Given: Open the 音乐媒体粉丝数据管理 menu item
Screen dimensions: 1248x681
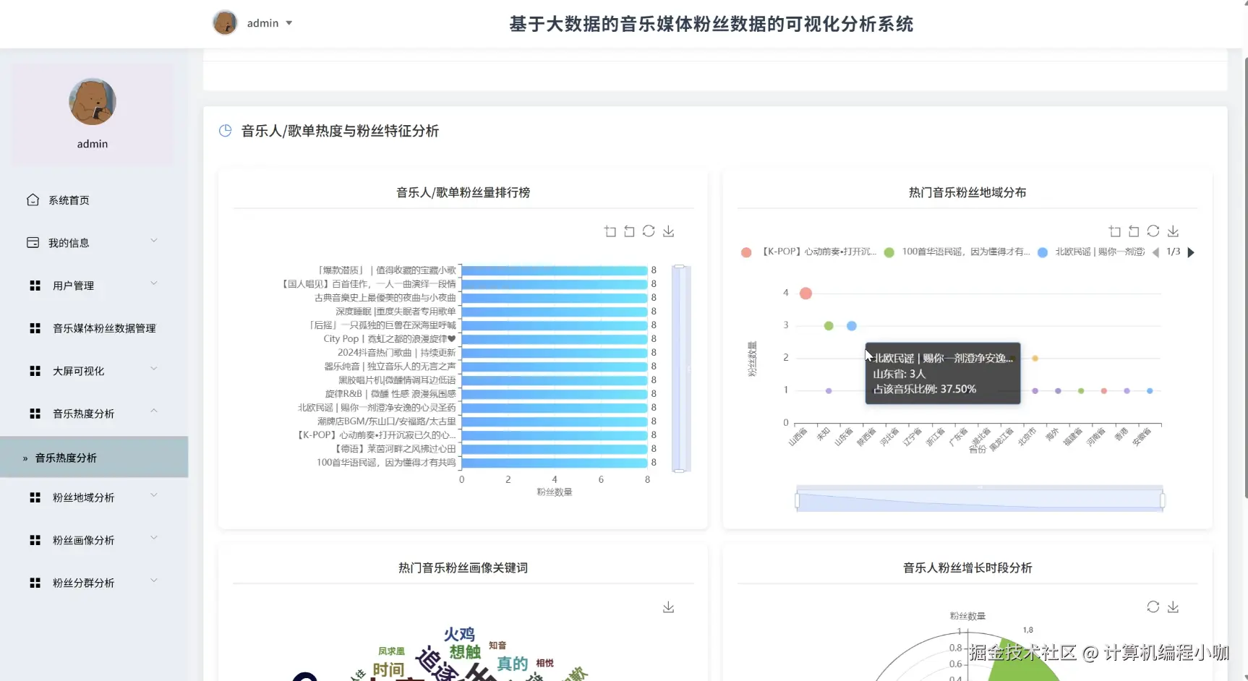Looking at the screenshot, I should tap(103, 327).
